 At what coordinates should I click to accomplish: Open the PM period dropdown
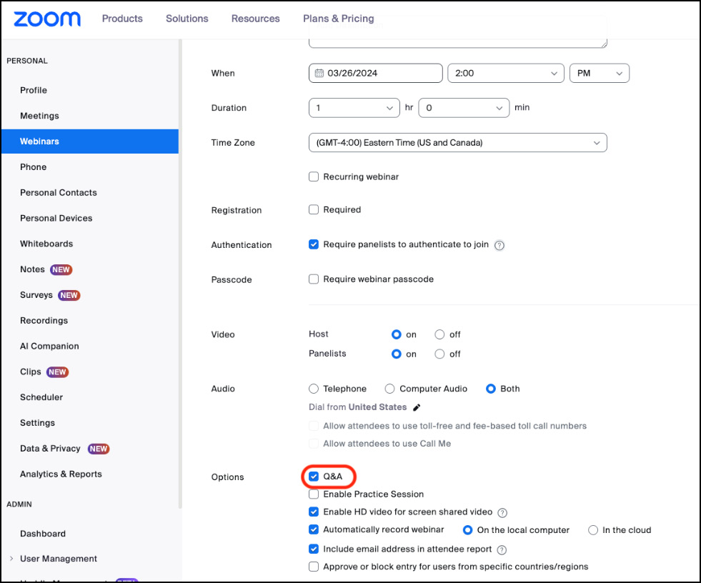pos(600,74)
